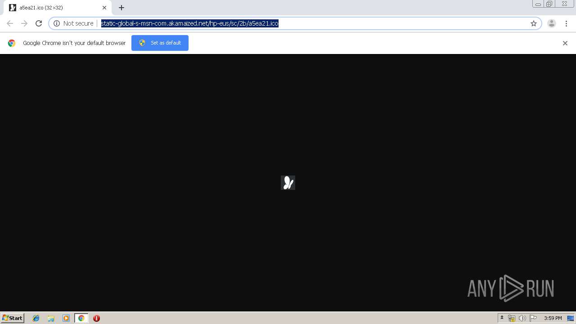Reload the current page
576x324 pixels.
point(39,23)
